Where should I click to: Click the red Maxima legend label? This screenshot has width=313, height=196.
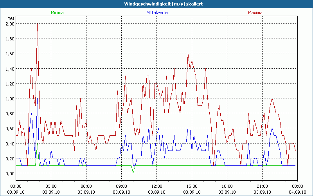click(x=255, y=13)
